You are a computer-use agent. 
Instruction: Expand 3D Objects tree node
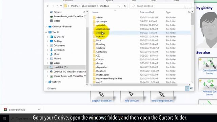coord(47,37)
